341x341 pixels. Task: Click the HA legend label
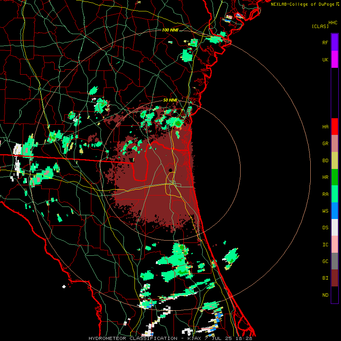(325, 127)
